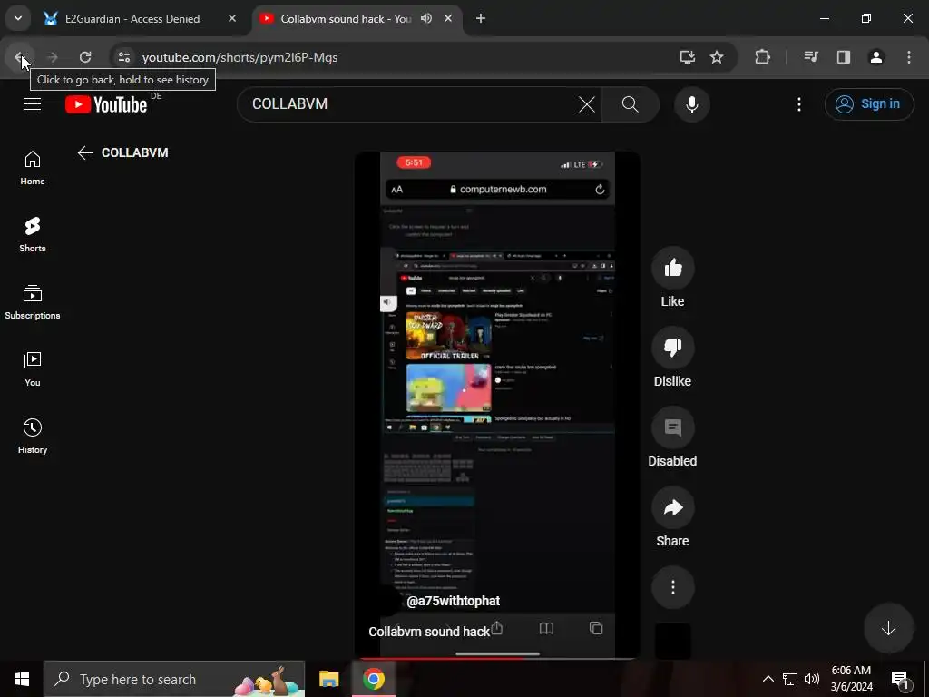Open Chrome media controls icon
The width and height of the screenshot is (929, 697).
tap(811, 57)
